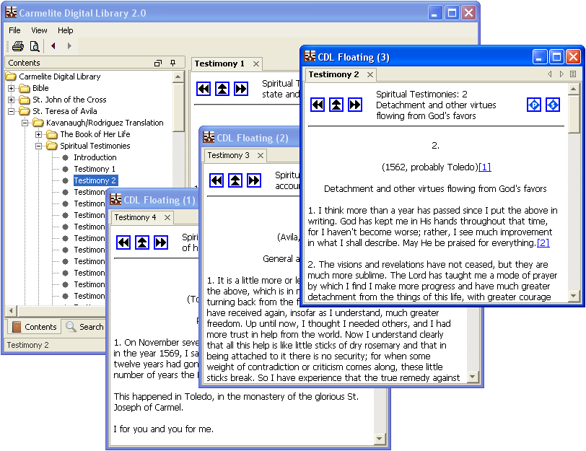Switch to the Search tab
This screenshot has width=586, height=451.
[84, 327]
